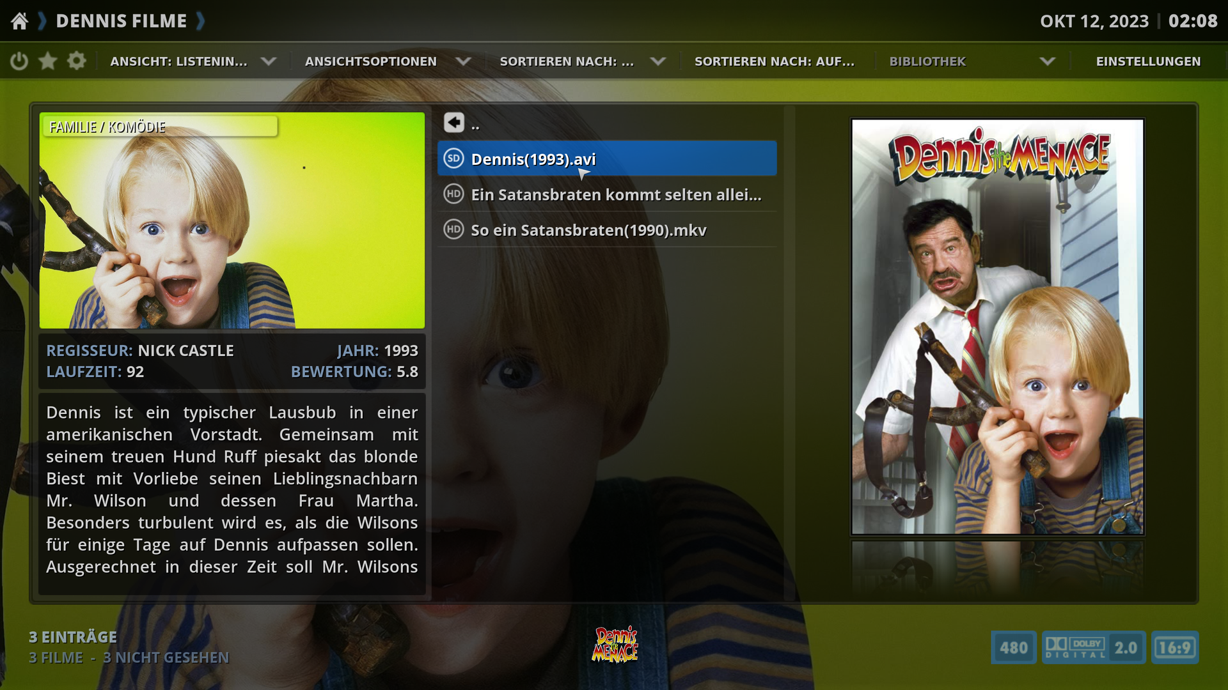The image size is (1228, 690).
Task: Open the power menu icon
Action: [x=19, y=61]
